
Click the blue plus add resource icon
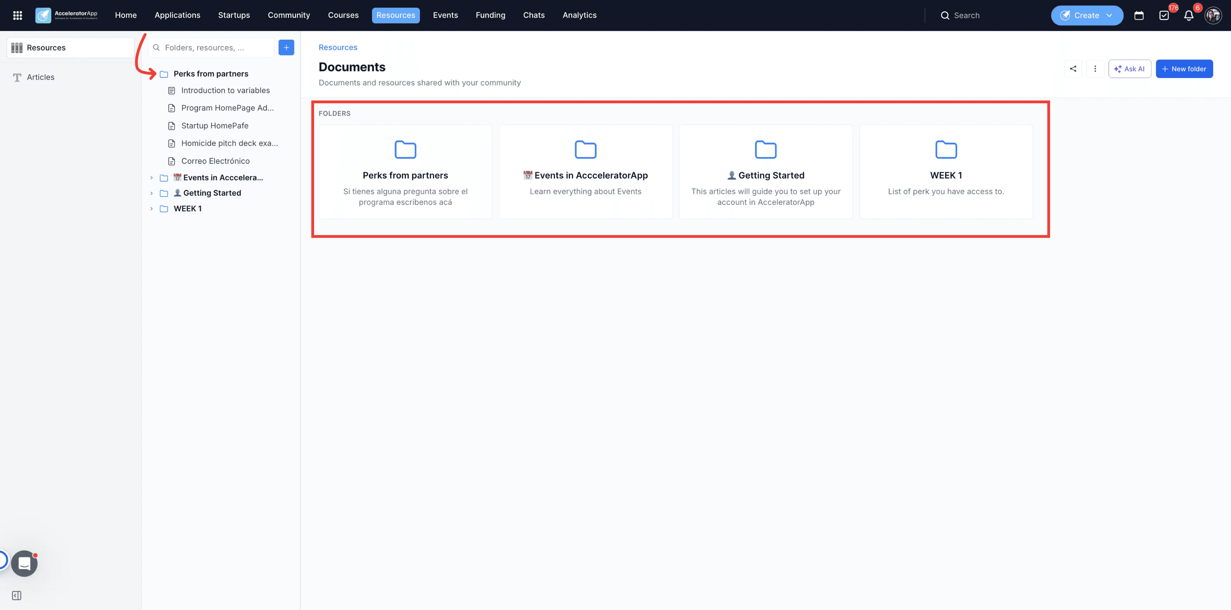(x=286, y=47)
